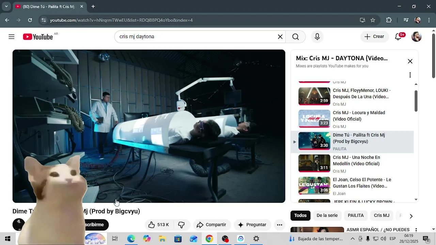Open the Windows Start menu
Screen dimensions: 436x245
tap(7, 239)
